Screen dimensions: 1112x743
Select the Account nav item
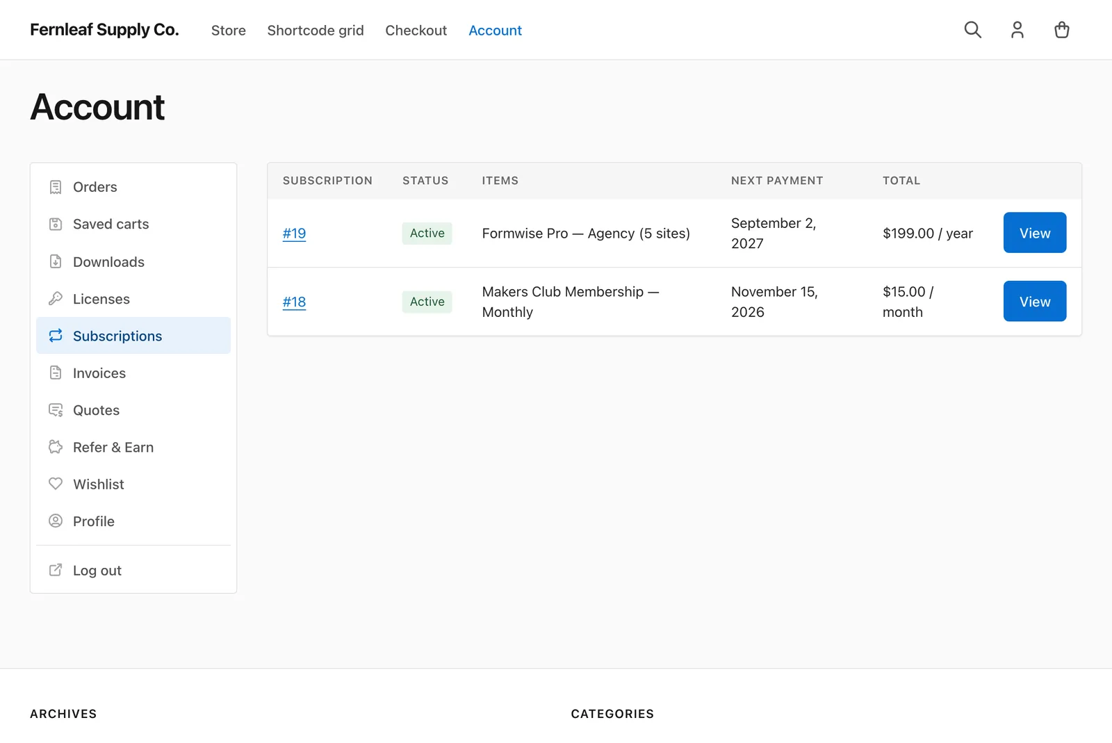tap(495, 31)
